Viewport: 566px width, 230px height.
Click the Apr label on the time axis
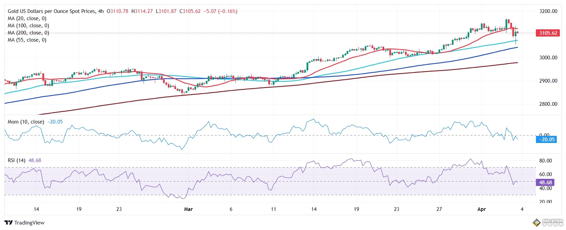click(481, 209)
